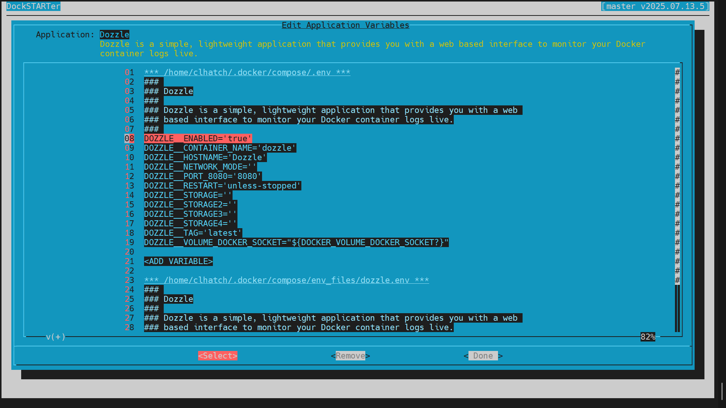Click the /home/clhatch/.docker/compose/.env header line

247,73
